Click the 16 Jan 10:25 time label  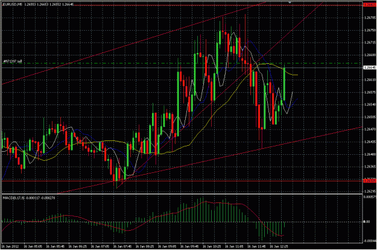tap(212, 246)
